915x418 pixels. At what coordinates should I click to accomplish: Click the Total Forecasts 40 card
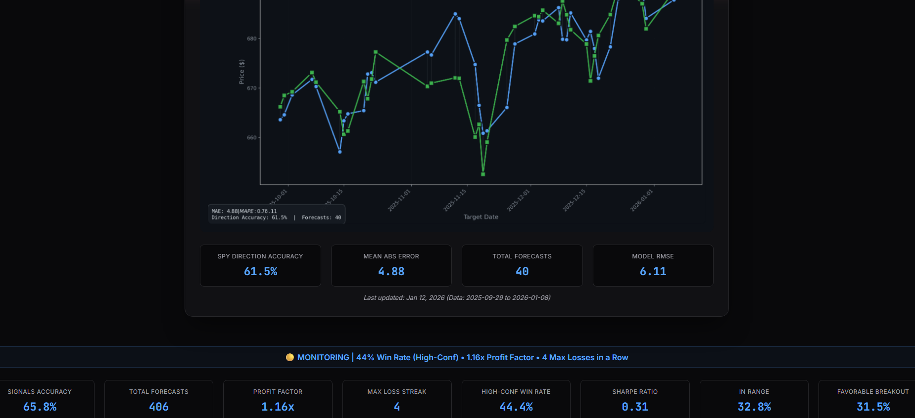(522, 265)
